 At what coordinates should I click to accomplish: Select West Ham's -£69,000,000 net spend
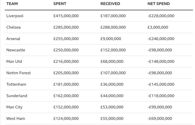160,119
